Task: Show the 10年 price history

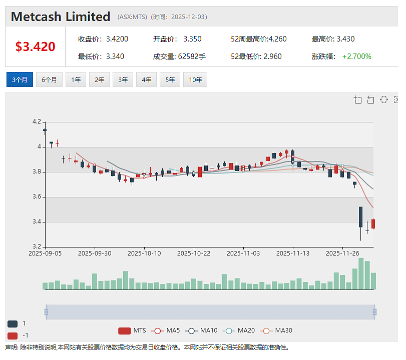Action: [x=195, y=79]
